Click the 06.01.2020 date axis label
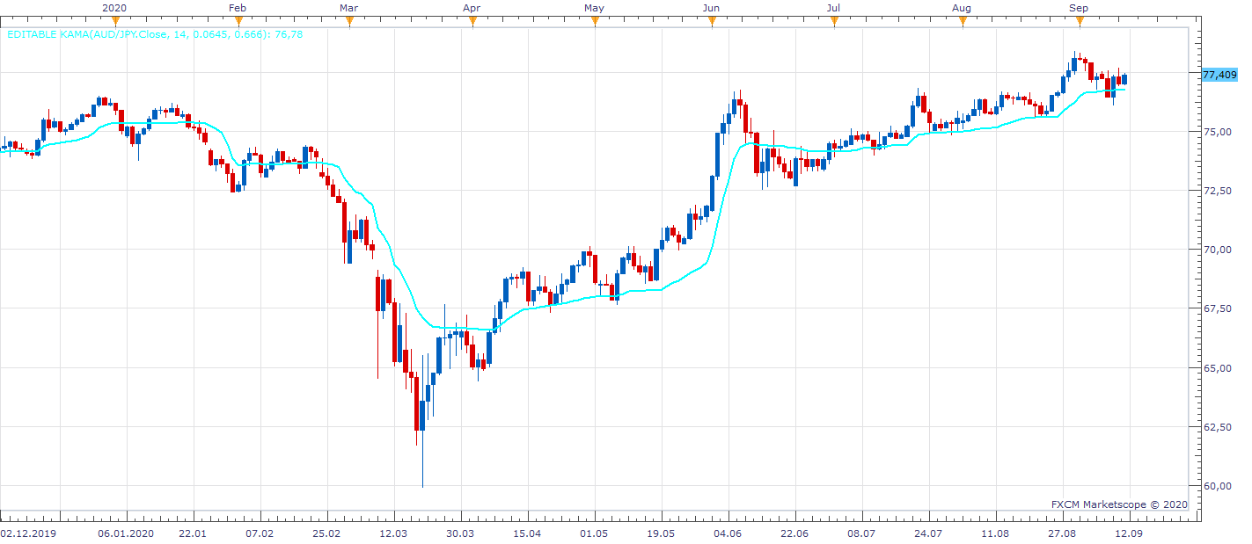Screen dimensions: 1252x544 pyautogui.click(x=126, y=533)
